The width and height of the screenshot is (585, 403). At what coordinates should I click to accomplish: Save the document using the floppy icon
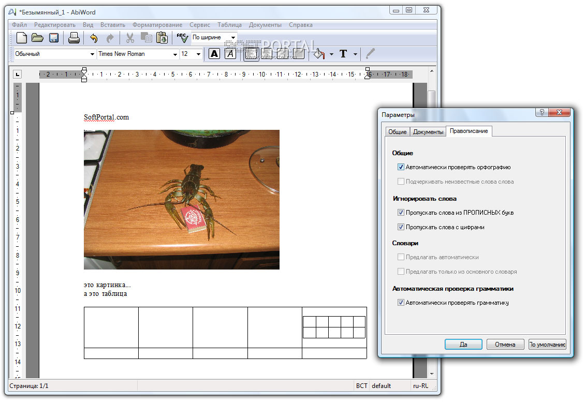(x=54, y=38)
